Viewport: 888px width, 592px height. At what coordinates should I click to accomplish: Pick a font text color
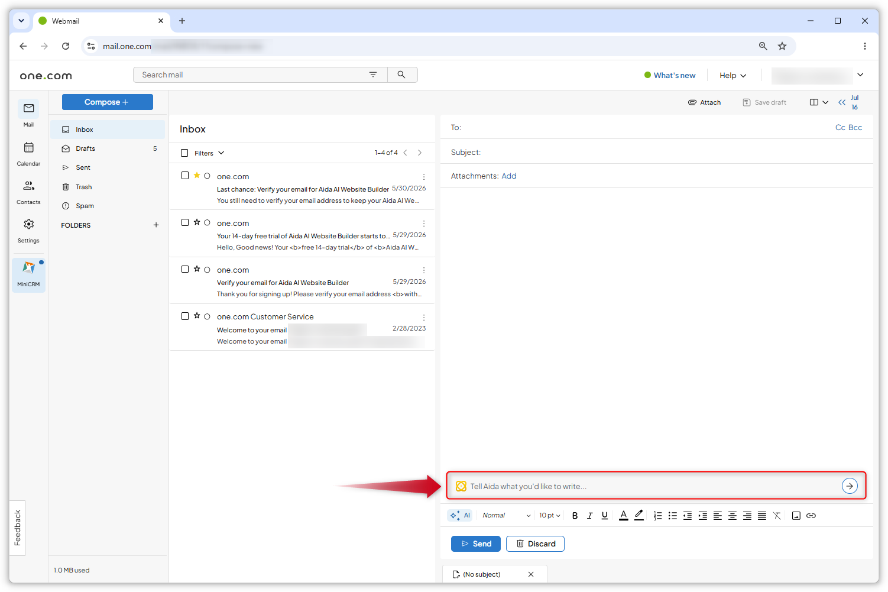(623, 516)
